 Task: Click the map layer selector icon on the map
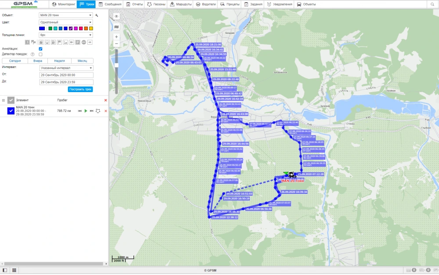pyautogui.click(x=116, y=26)
